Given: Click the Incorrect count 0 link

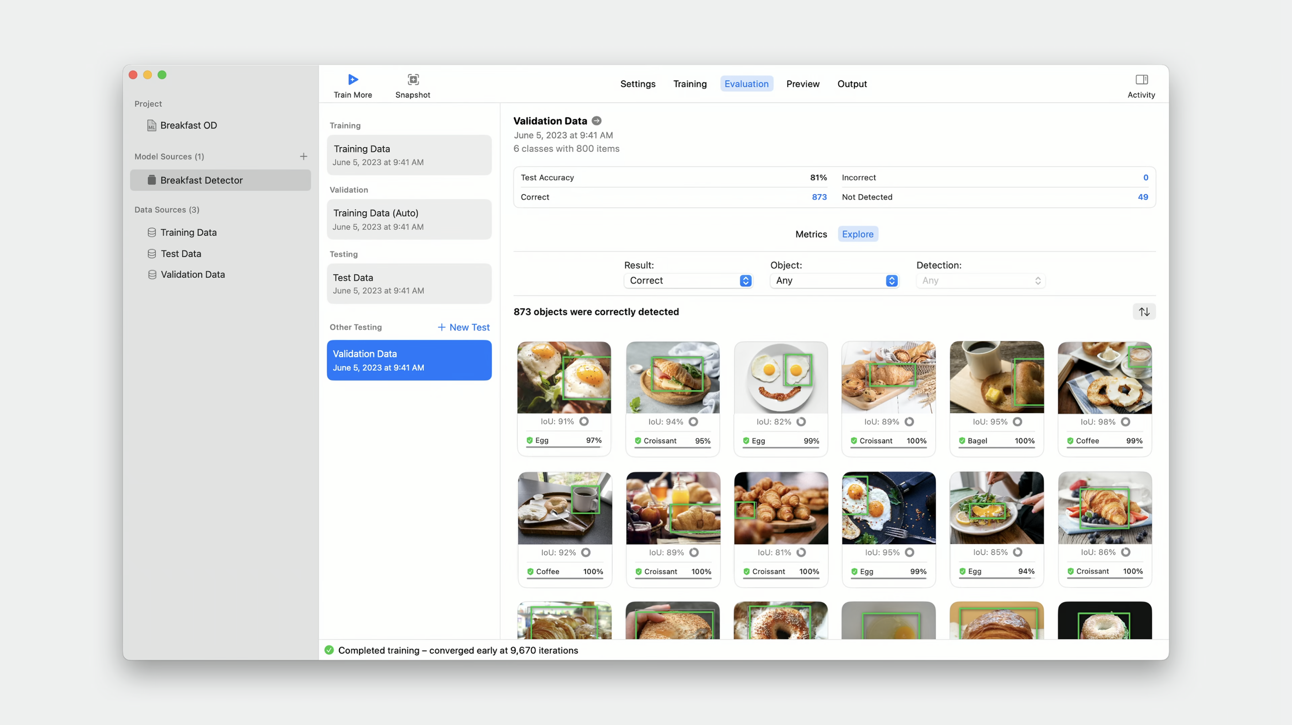Looking at the screenshot, I should pos(1145,178).
